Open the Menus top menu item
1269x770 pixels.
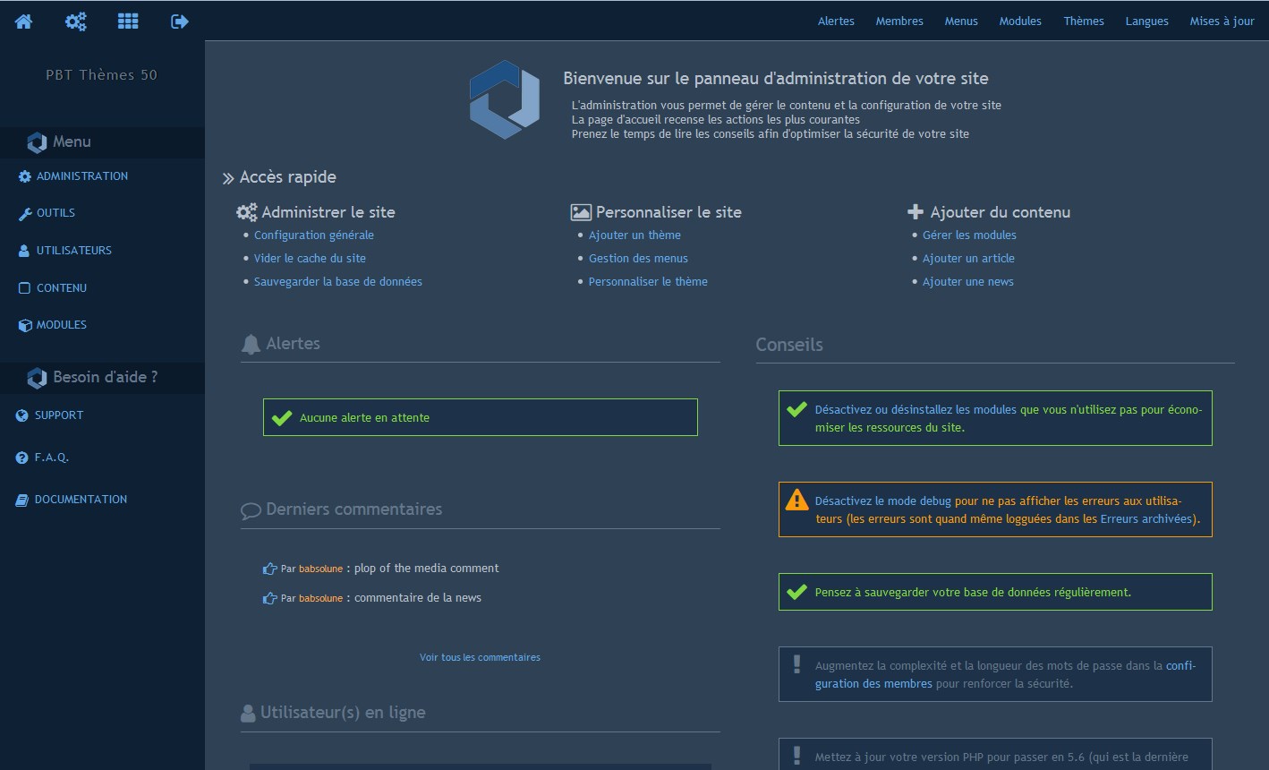pos(961,21)
